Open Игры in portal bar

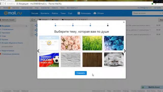[37, 8]
